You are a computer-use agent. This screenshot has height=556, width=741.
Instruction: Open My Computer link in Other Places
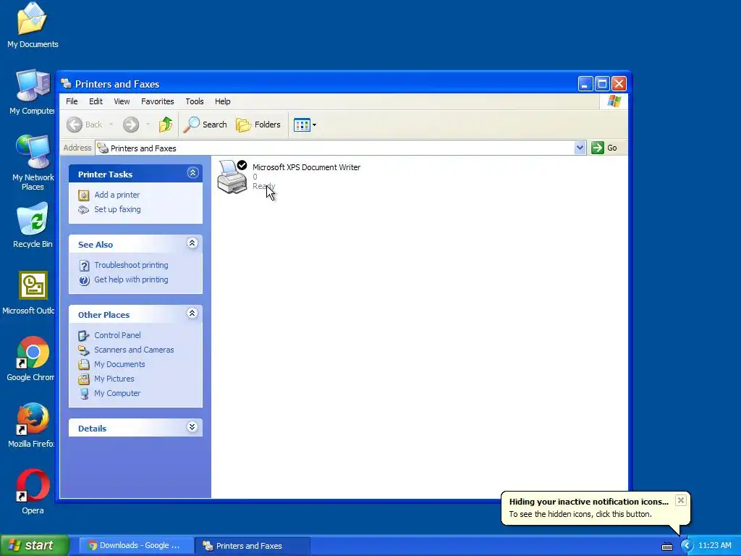117,393
